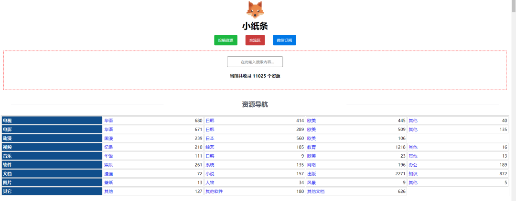This screenshot has width=516, height=201.
Task: Open the 其他软件 link
Action: tap(214, 191)
